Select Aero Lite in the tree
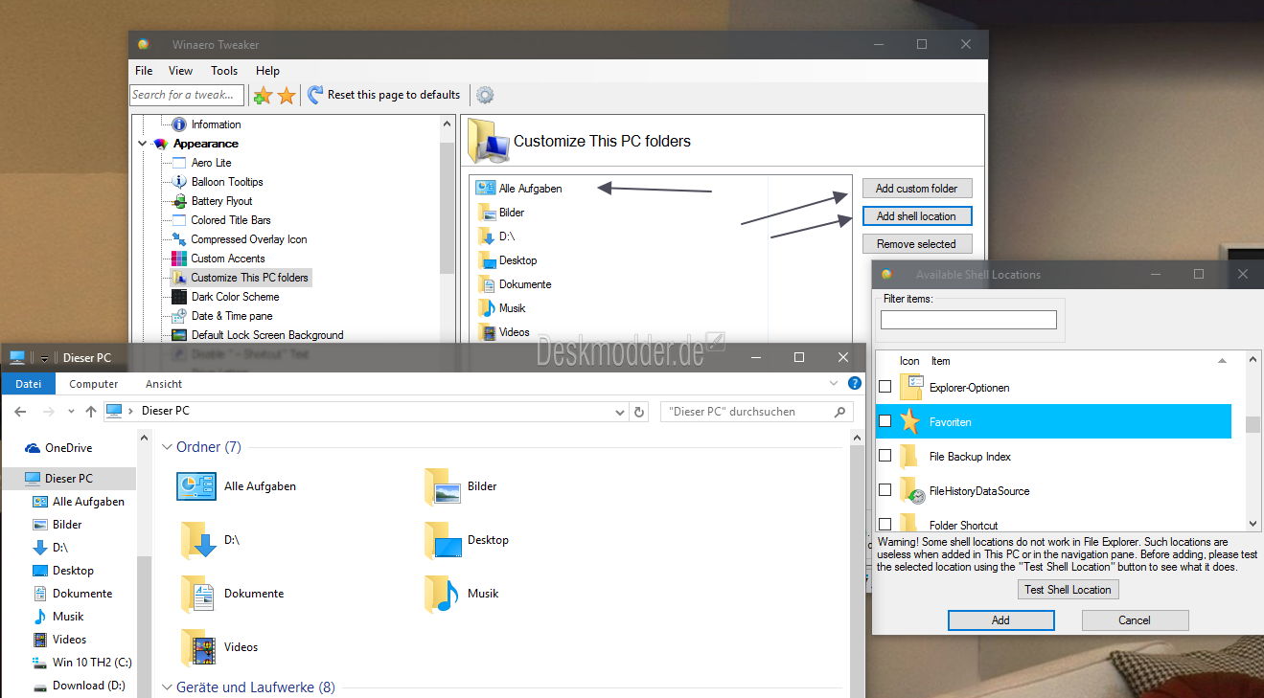 [211, 163]
